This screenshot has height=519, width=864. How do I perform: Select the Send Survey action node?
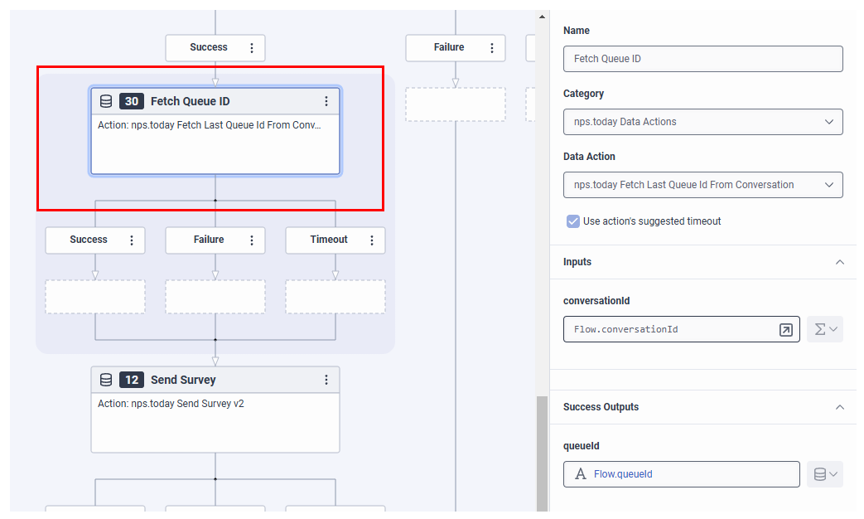tap(215, 423)
